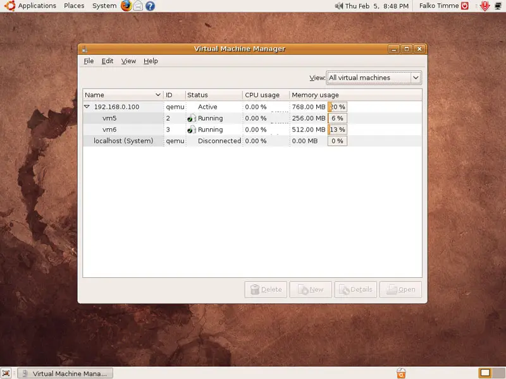The image size is (506, 379).
Task: Click the red downward arrow update icon
Action: pyautogui.click(x=484, y=6)
